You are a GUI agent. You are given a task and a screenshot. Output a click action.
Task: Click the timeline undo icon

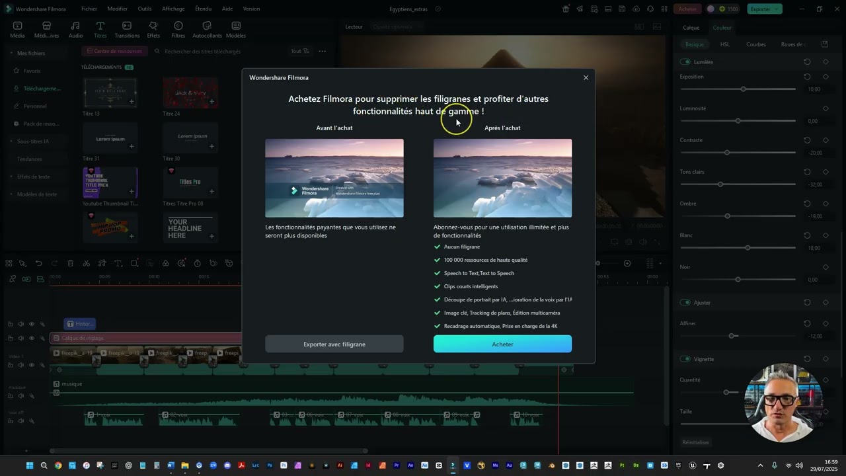pyautogui.click(x=38, y=263)
